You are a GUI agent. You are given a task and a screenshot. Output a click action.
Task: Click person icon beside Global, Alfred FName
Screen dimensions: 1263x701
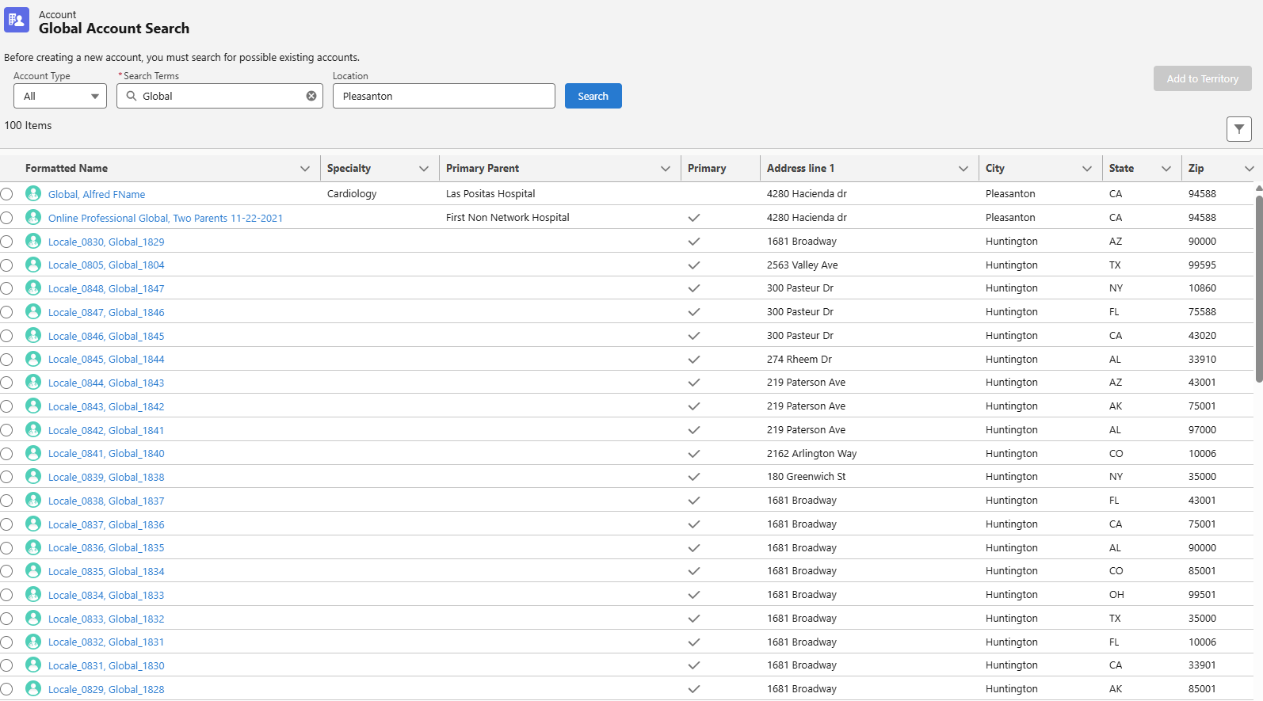click(x=33, y=193)
